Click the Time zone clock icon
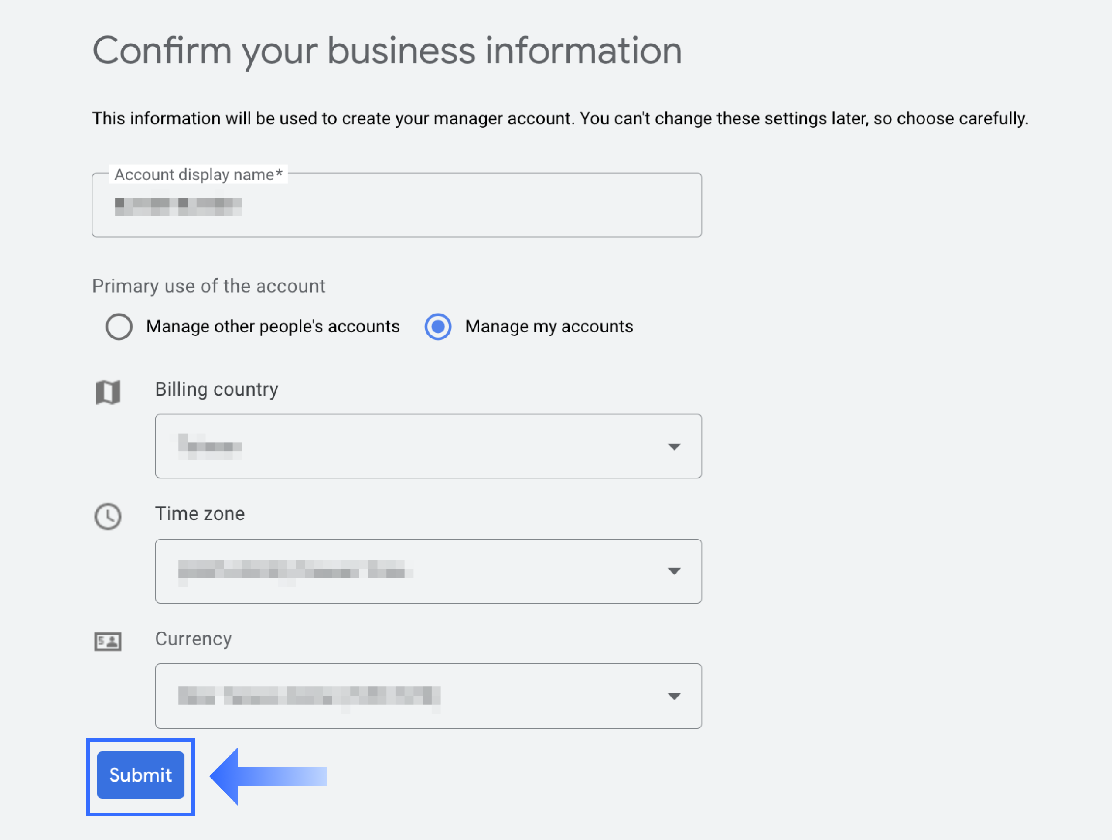The image size is (1112, 840). pyautogui.click(x=108, y=516)
